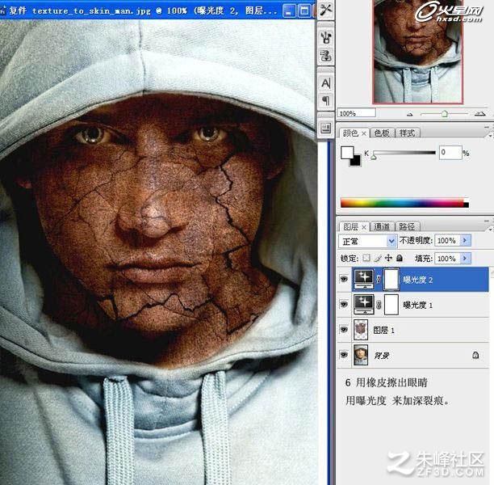The image size is (494, 485).
Task: Click the 曝光度 2 mask link icon
Action: (379, 279)
